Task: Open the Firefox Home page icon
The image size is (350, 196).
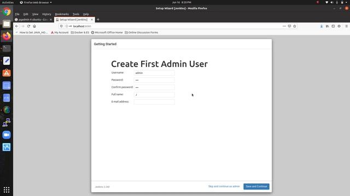Action: (x=34, y=26)
